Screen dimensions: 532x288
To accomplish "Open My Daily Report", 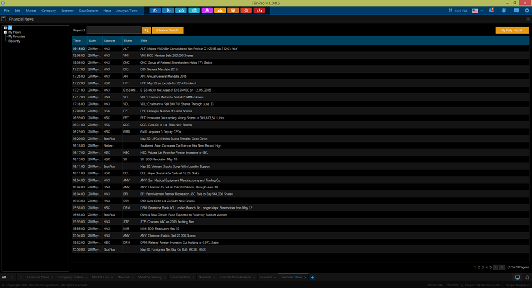I will coord(512,30).
